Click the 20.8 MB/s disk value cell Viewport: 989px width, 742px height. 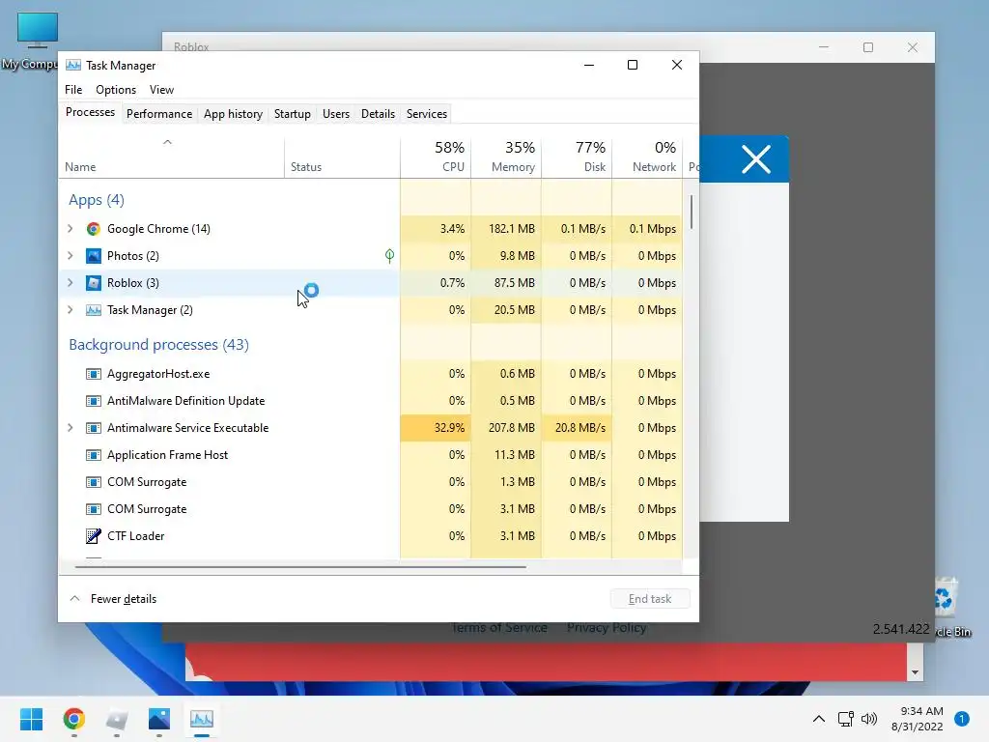[x=578, y=428]
